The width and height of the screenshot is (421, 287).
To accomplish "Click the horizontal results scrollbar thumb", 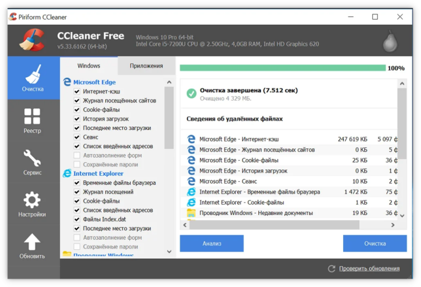I will (x=274, y=225).
